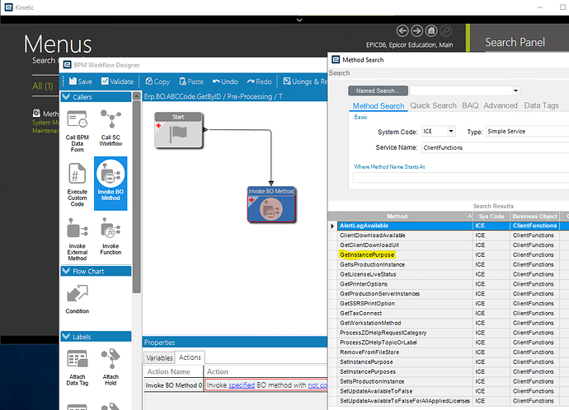Image resolution: width=569 pixels, height=410 pixels.
Task: Click the Undo toolbar button
Action: tap(225, 82)
